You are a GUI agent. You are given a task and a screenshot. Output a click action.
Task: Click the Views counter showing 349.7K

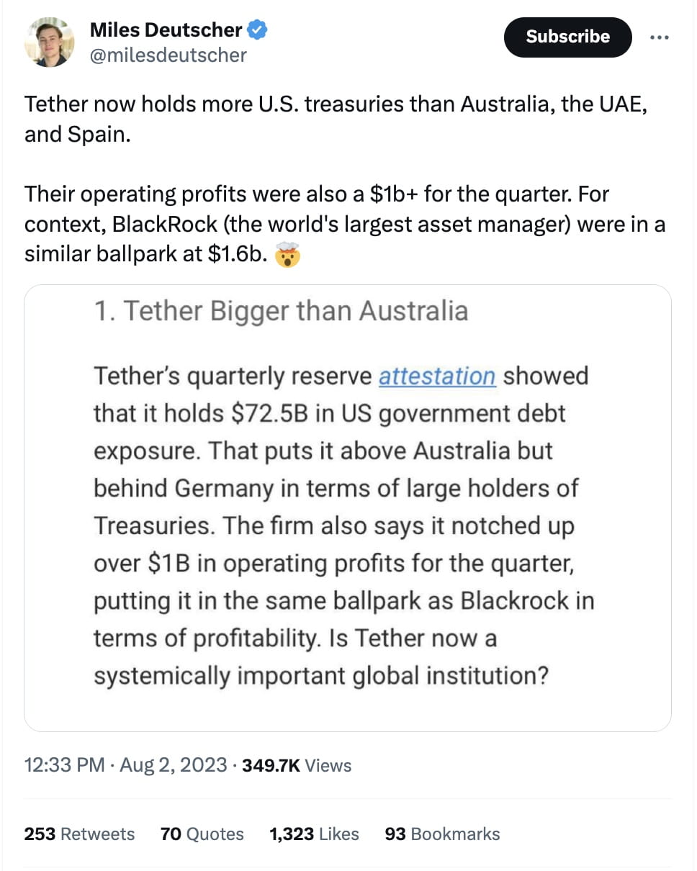pyautogui.click(x=296, y=765)
